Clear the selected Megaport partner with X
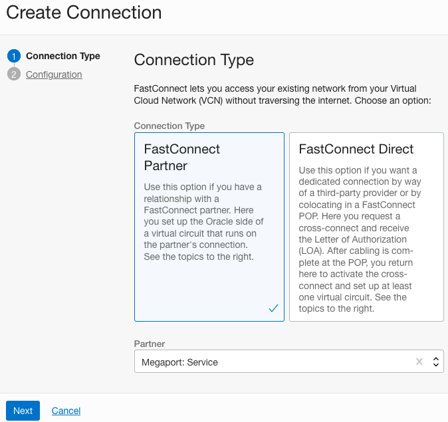Screen dimensions: 448x422 tap(419, 362)
